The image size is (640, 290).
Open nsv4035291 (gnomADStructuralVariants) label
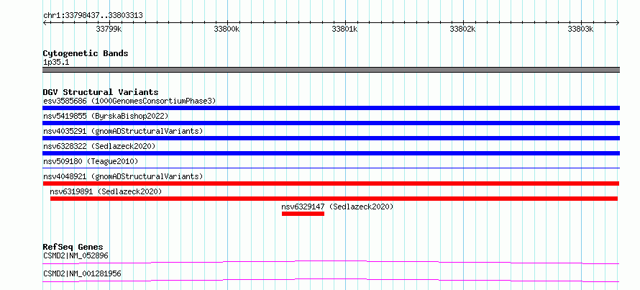pos(123,131)
